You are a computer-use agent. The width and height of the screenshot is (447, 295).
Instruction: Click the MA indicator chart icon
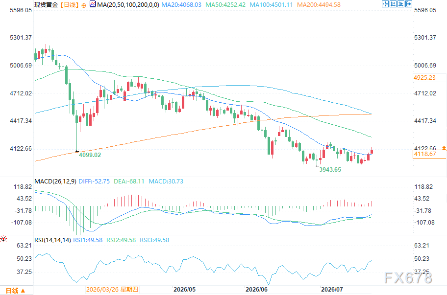point(93,4)
